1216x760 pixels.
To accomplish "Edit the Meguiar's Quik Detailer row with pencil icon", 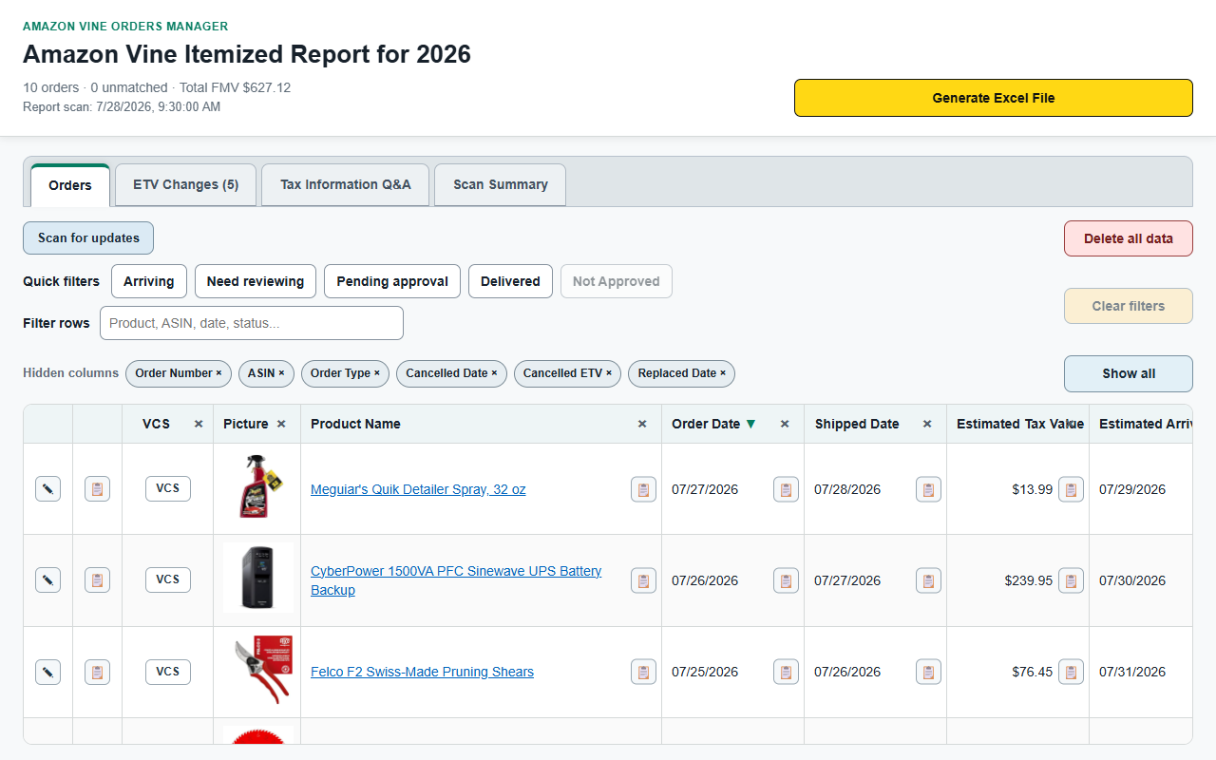I will [x=47, y=489].
